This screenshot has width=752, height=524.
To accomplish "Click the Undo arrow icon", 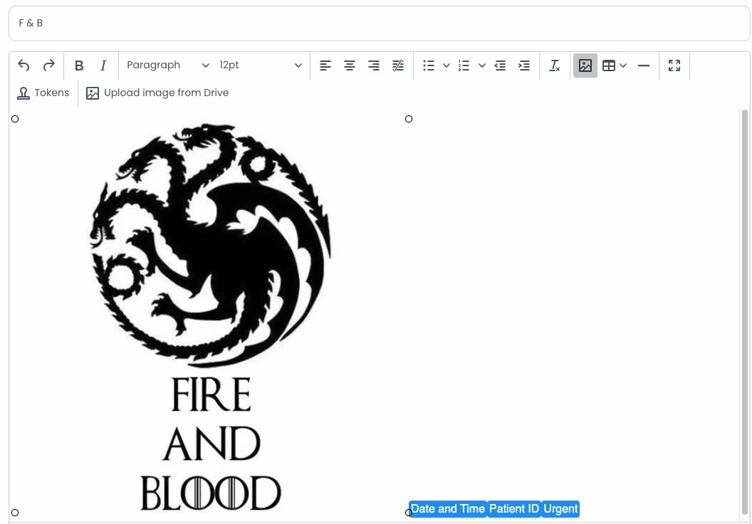I will click(23, 65).
